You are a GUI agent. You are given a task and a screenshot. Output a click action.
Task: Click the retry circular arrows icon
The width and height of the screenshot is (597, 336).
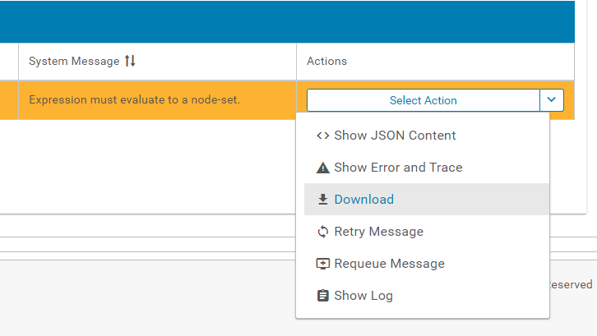[323, 232]
